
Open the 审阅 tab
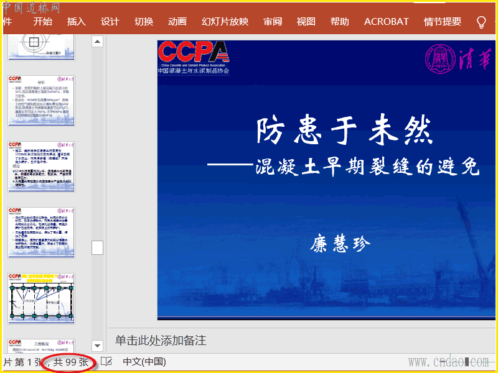(x=273, y=22)
